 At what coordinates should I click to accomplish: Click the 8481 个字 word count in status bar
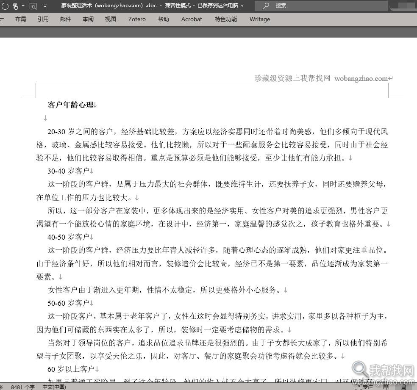pos(23,387)
